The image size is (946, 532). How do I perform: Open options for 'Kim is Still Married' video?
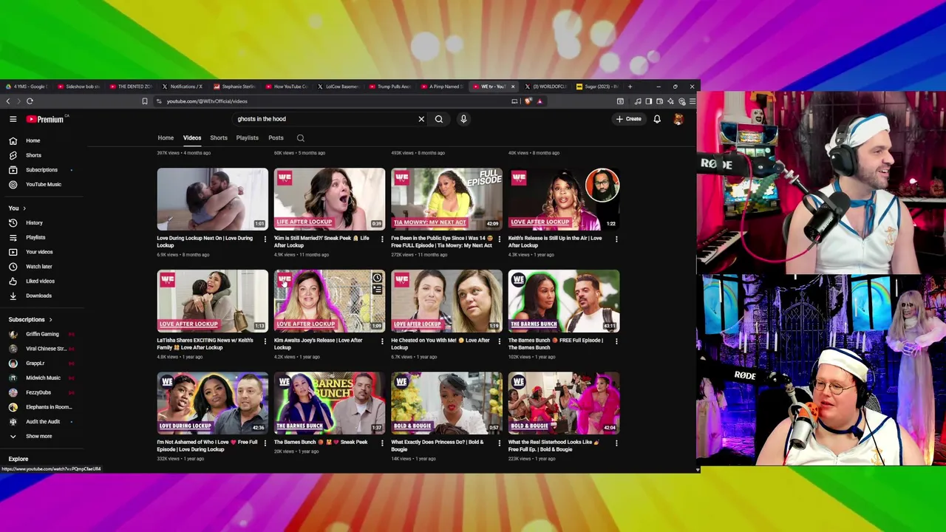coord(382,239)
